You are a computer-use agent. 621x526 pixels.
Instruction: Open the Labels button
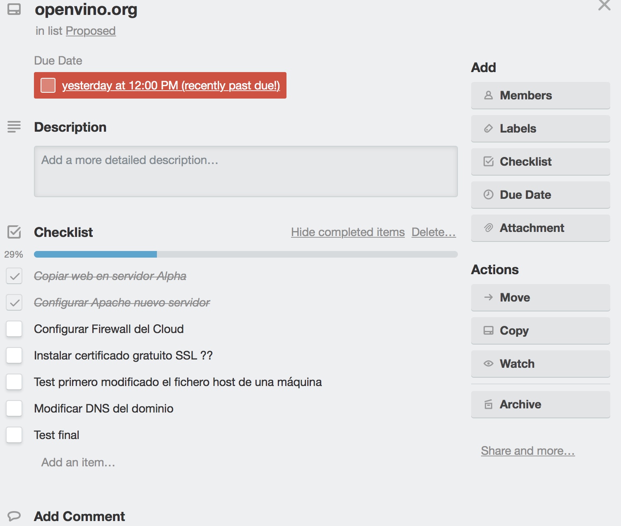point(541,128)
